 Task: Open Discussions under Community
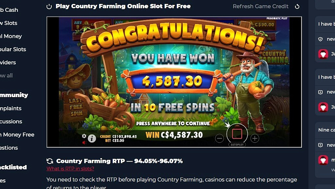[x=11, y=121]
